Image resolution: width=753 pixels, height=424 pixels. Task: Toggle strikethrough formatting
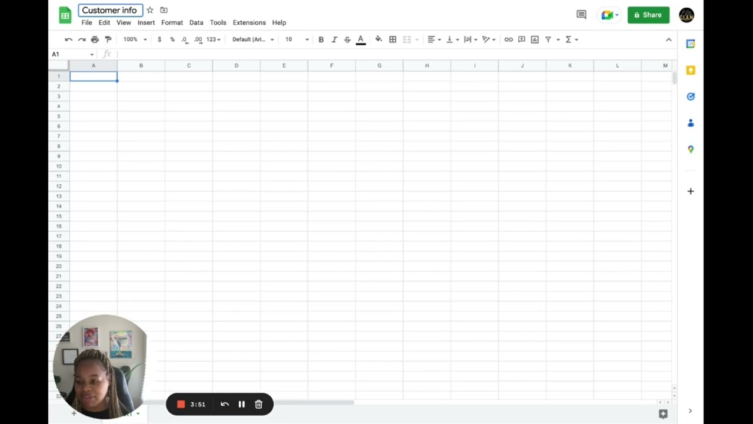(x=347, y=39)
